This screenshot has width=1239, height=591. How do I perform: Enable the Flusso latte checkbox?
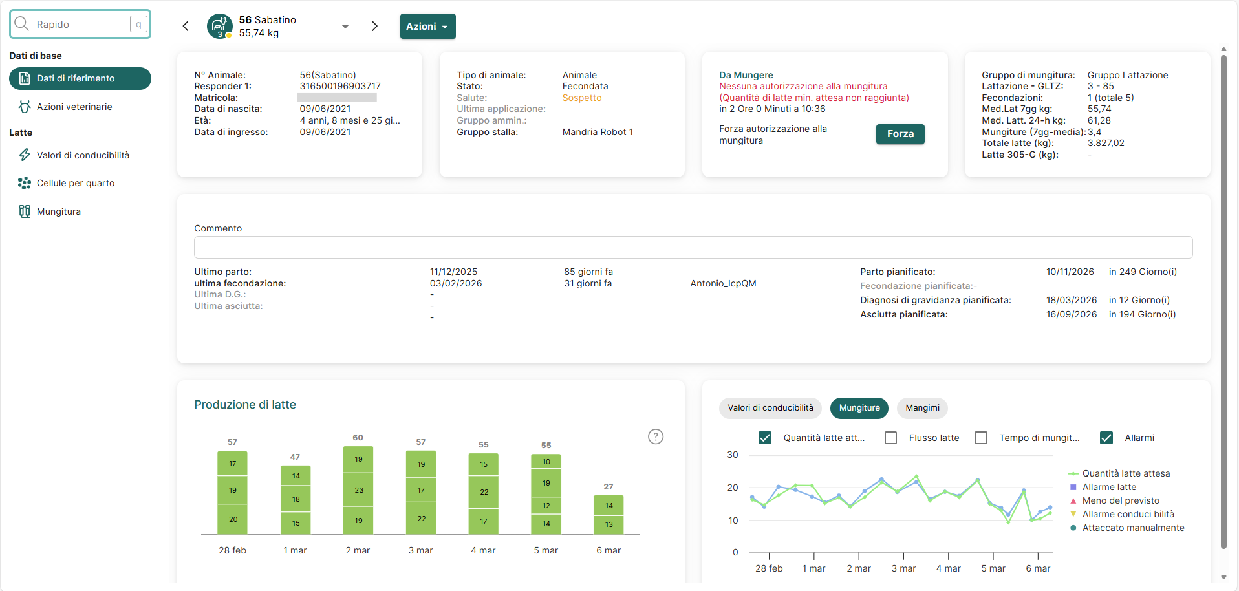click(x=890, y=438)
